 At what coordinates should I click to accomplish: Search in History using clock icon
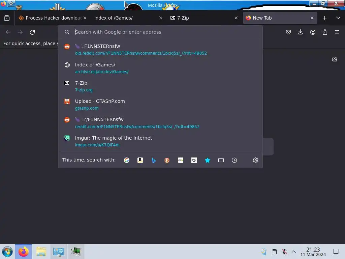pyautogui.click(x=234, y=160)
